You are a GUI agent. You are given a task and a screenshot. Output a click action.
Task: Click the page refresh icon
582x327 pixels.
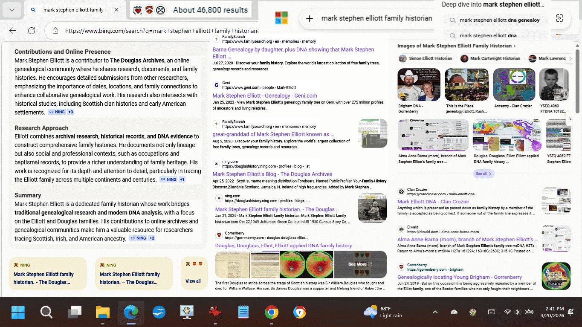[x=32, y=31]
